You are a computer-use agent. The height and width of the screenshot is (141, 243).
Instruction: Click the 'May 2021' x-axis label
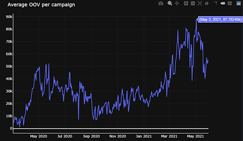(x=196, y=137)
